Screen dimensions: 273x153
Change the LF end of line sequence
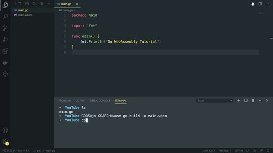pyautogui.click(x=248, y=150)
